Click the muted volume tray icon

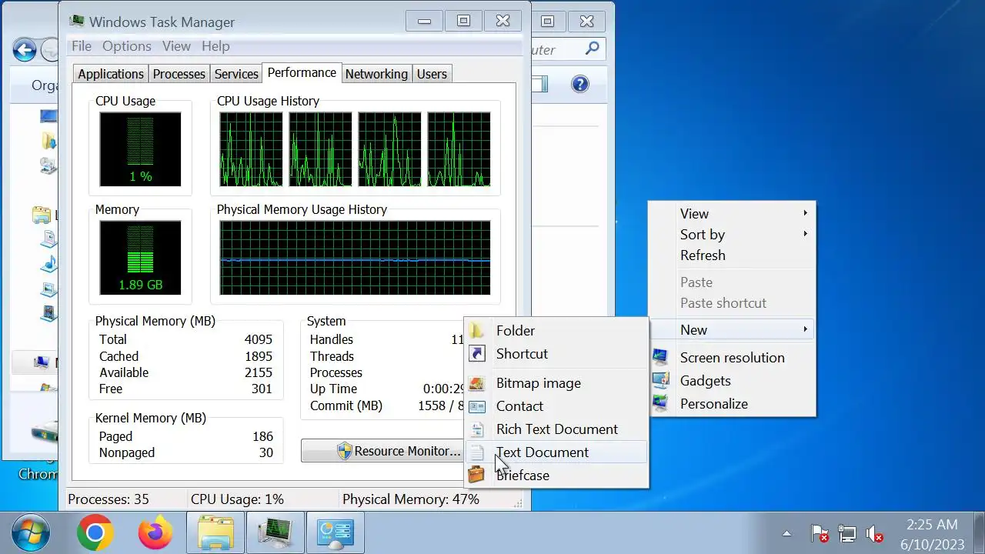(874, 533)
